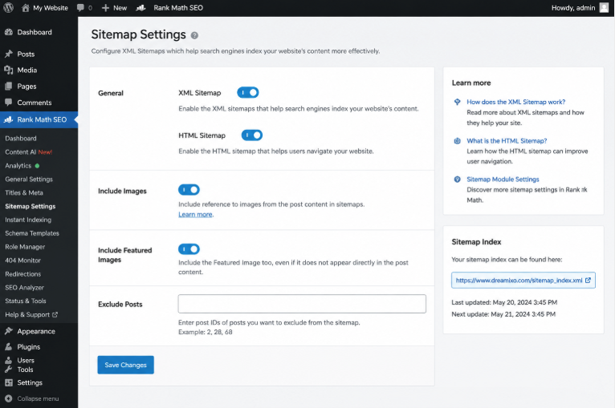Open Rank Math Dashboard submenu item
Image resolution: width=615 pixels, height=408 pixels.
click(21, 138)
